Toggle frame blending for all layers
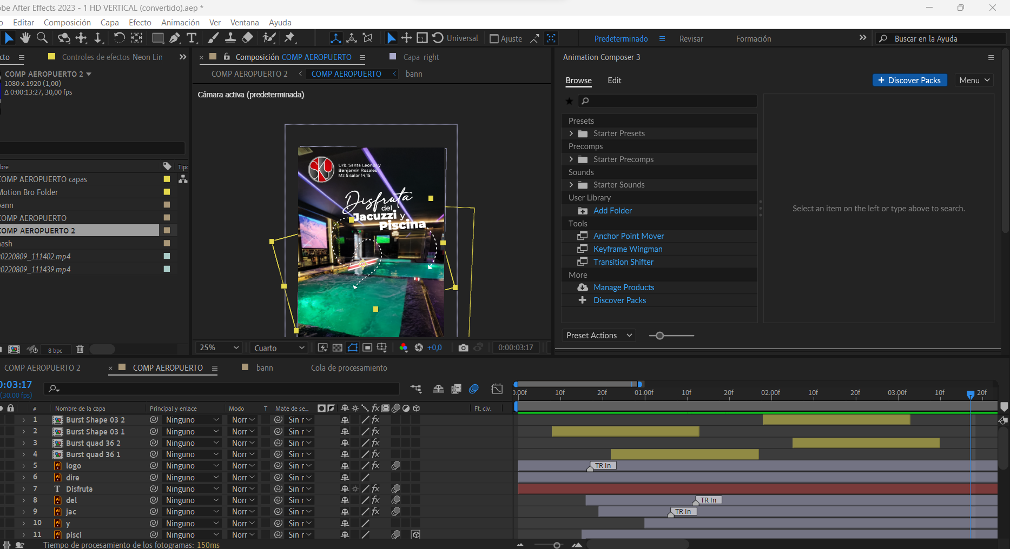Image resolution: width=1010 pixels, height=549 pixels. tap(457, 389)
